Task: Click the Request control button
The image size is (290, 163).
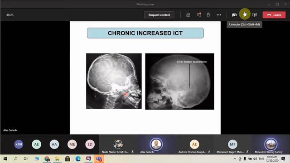Action: (x=159, y=15)
